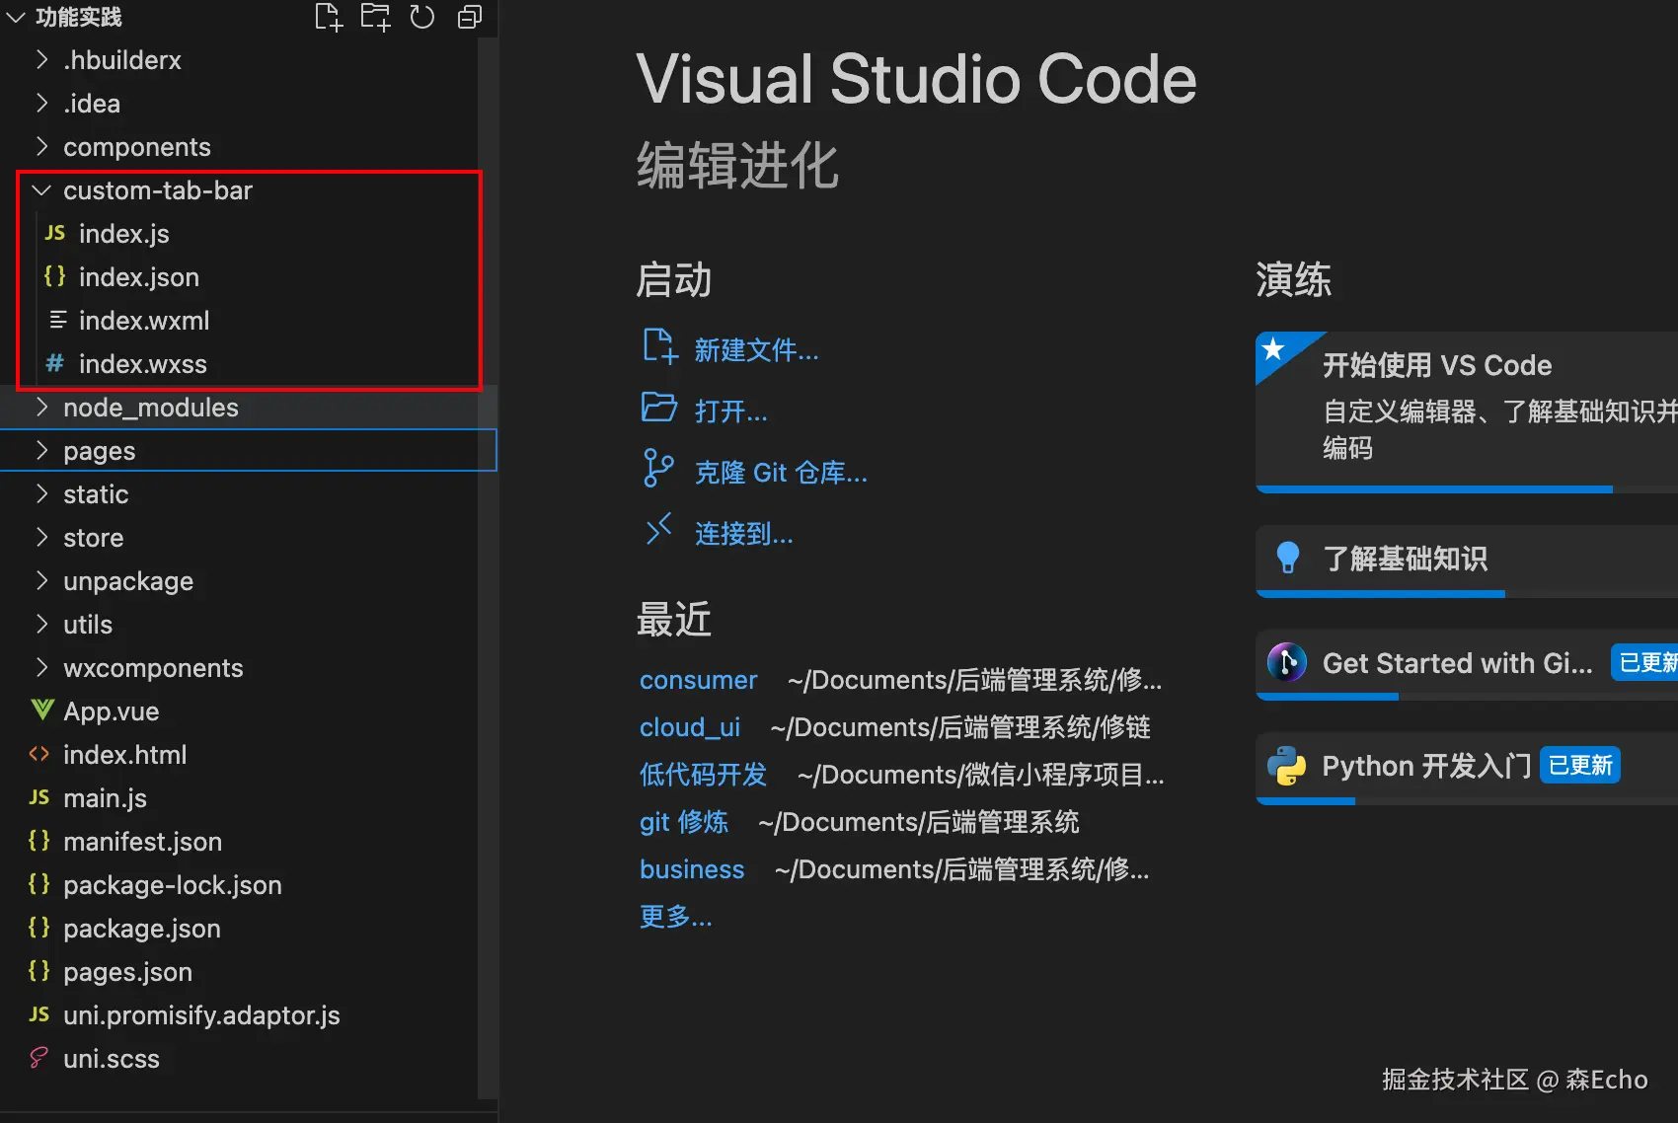Open recent project git 修炼
The height and width of the screenshot is (1123, 1678).
coord(684,822)
